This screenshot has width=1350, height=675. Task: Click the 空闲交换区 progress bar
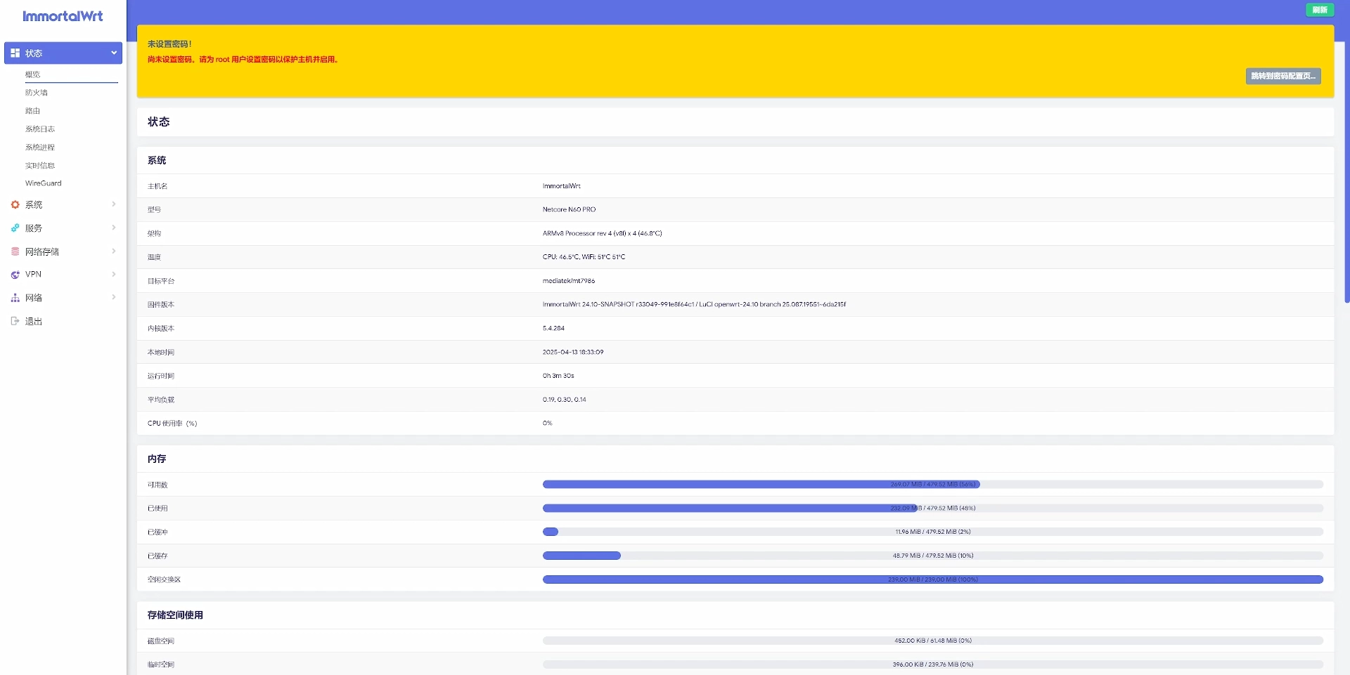tap(933, 579)
